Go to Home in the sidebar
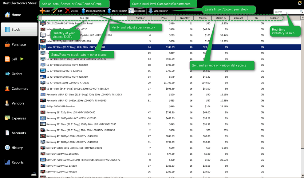Image resolution: width=304 pixels, height=178 pixels. tap(16, 15)
